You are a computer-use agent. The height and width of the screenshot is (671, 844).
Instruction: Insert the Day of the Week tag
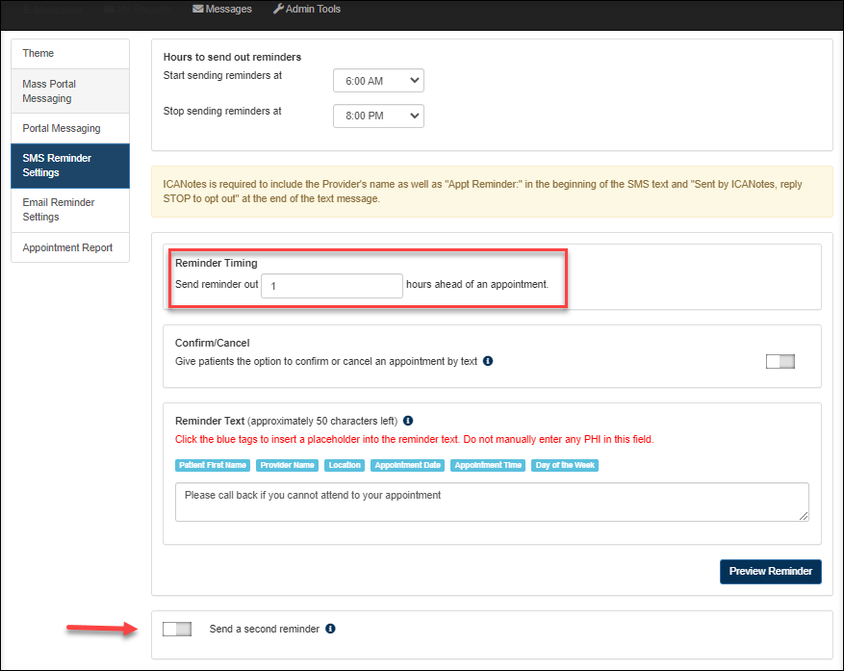coord(565,465)
